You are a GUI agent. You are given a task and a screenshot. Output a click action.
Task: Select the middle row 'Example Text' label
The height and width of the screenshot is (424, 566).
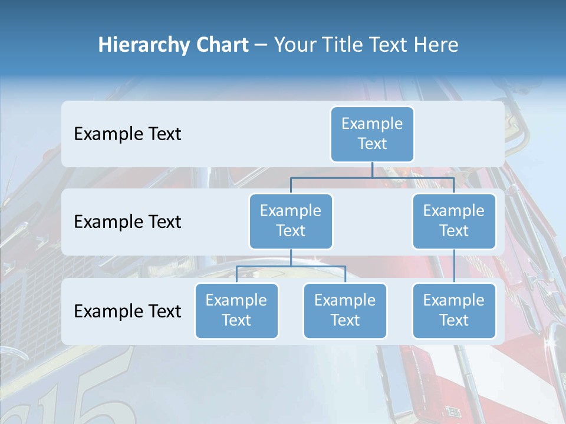point(127,222)
